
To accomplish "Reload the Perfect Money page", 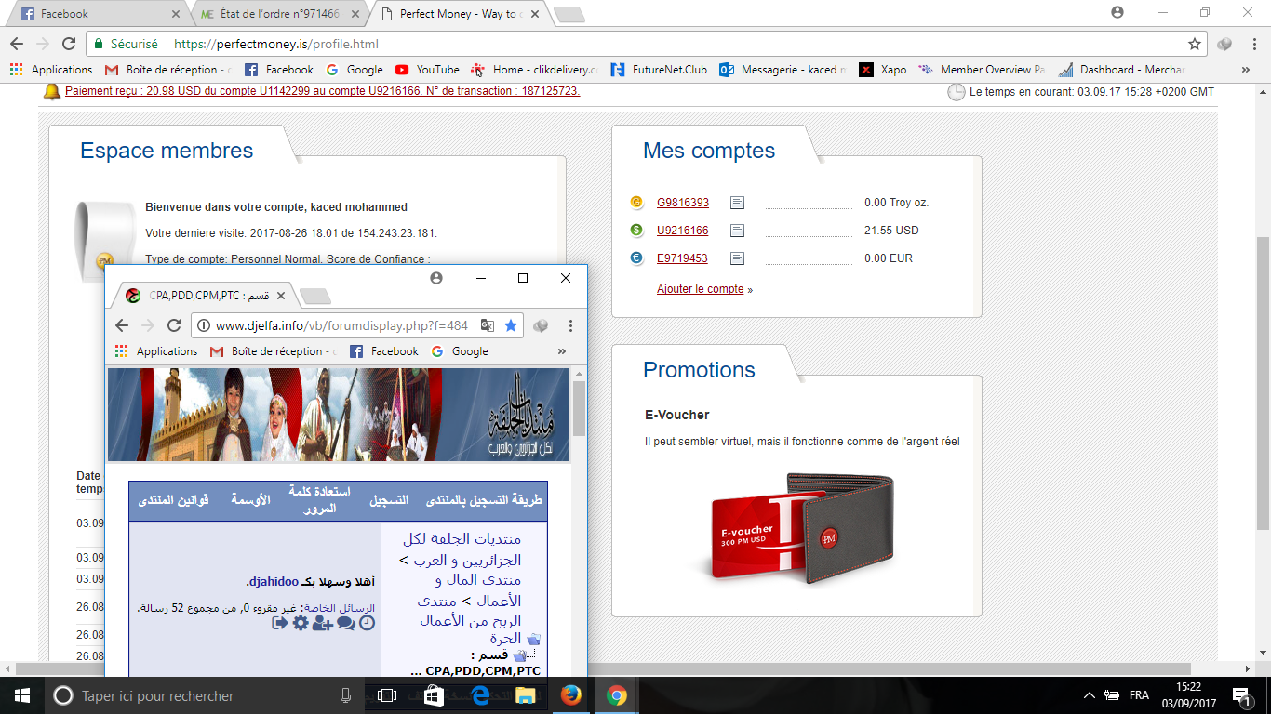I will tap(69, 44).
